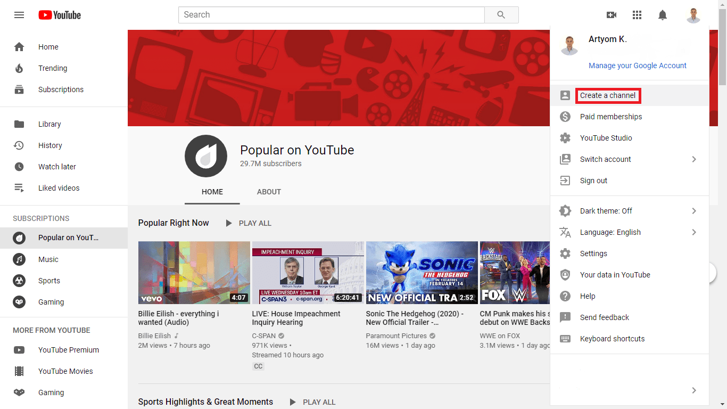Screen dimensions: 727x409
Task: Click inside the Search input field
Action: pyautogui.click(x=331, y=15)
